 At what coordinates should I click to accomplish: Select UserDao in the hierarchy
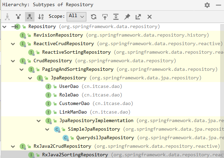tap(66, 87)
